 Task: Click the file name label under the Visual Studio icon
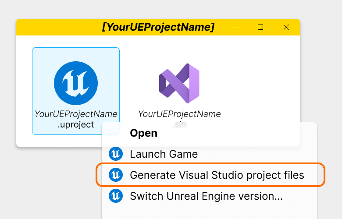tap(179, 119)
